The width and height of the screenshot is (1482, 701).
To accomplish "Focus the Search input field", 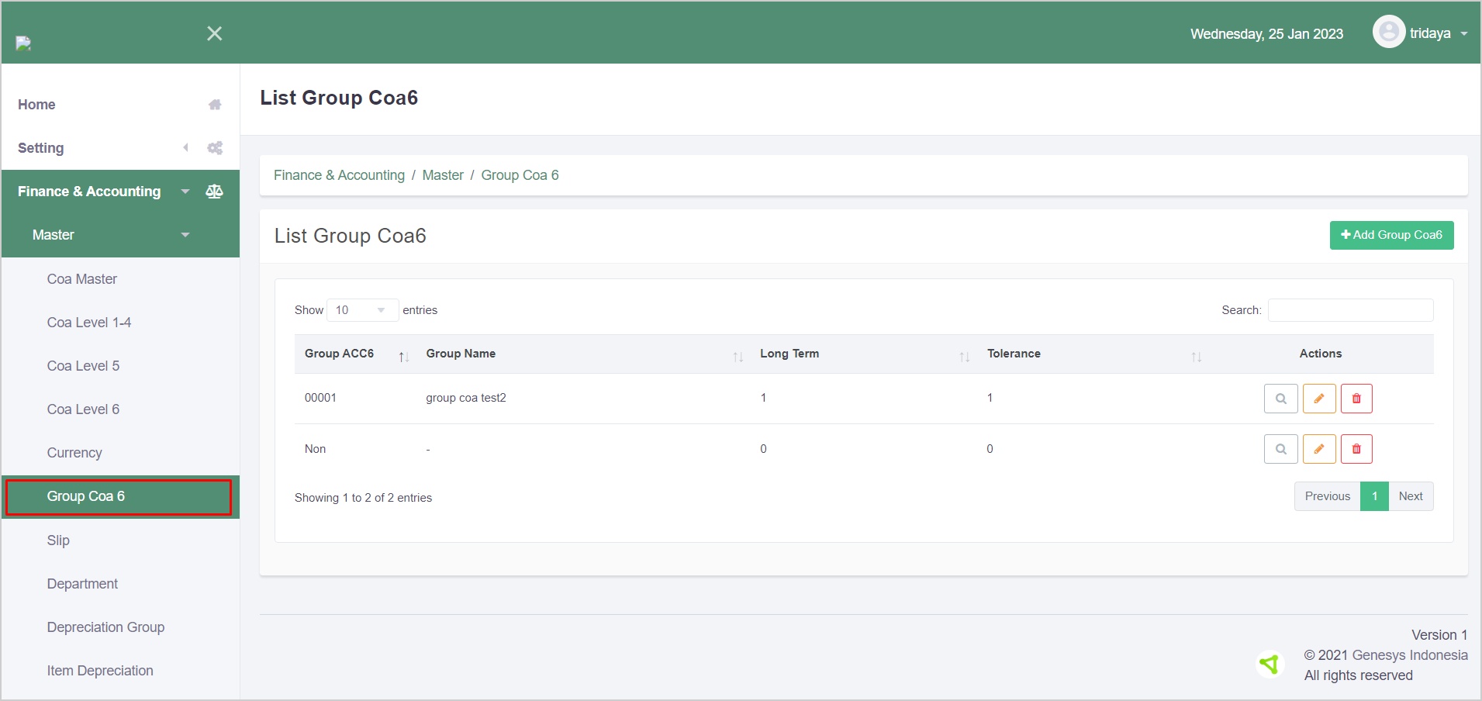I will (1350, 310).
